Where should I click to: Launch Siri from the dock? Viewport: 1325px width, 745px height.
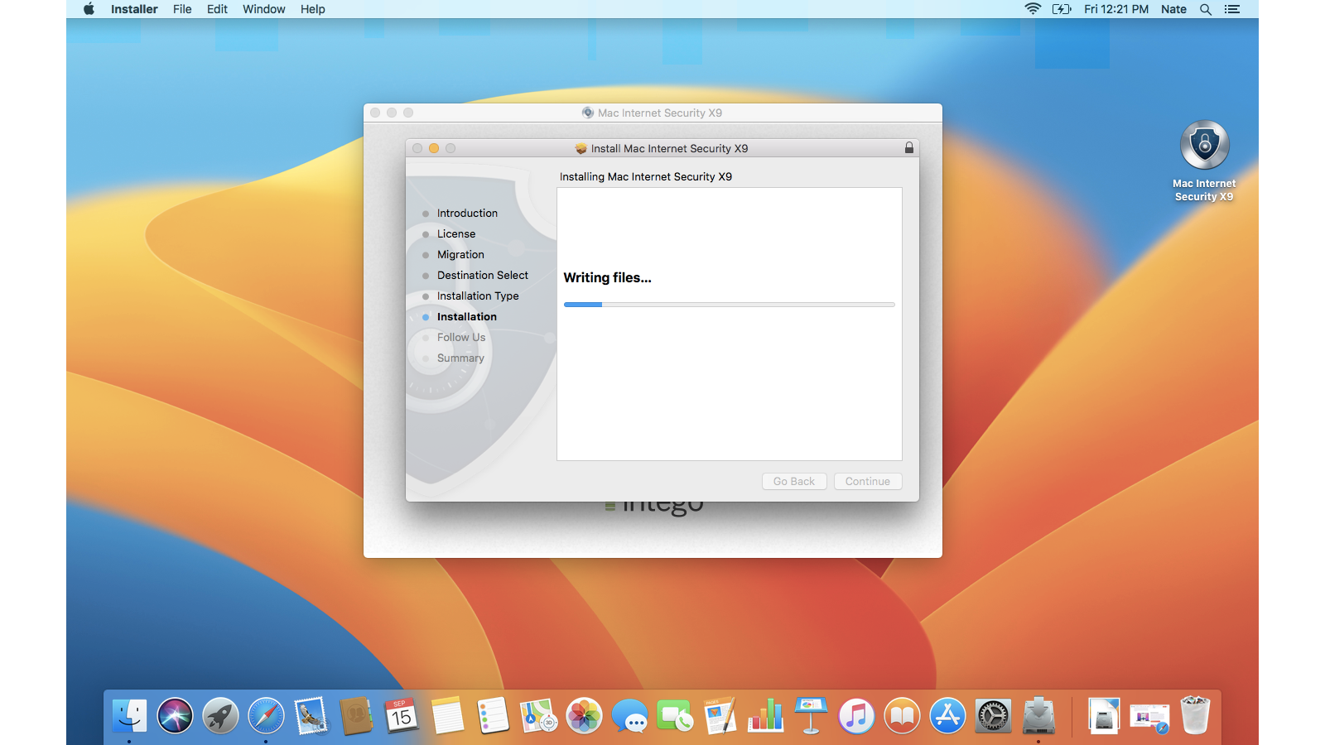pyautogui.click(x=175, y=716)
